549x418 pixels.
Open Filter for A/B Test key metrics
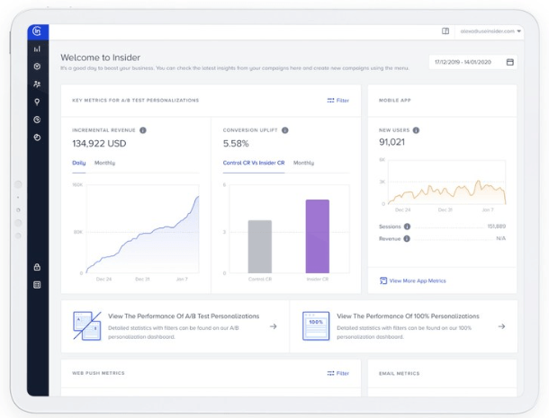click(337, 101)
